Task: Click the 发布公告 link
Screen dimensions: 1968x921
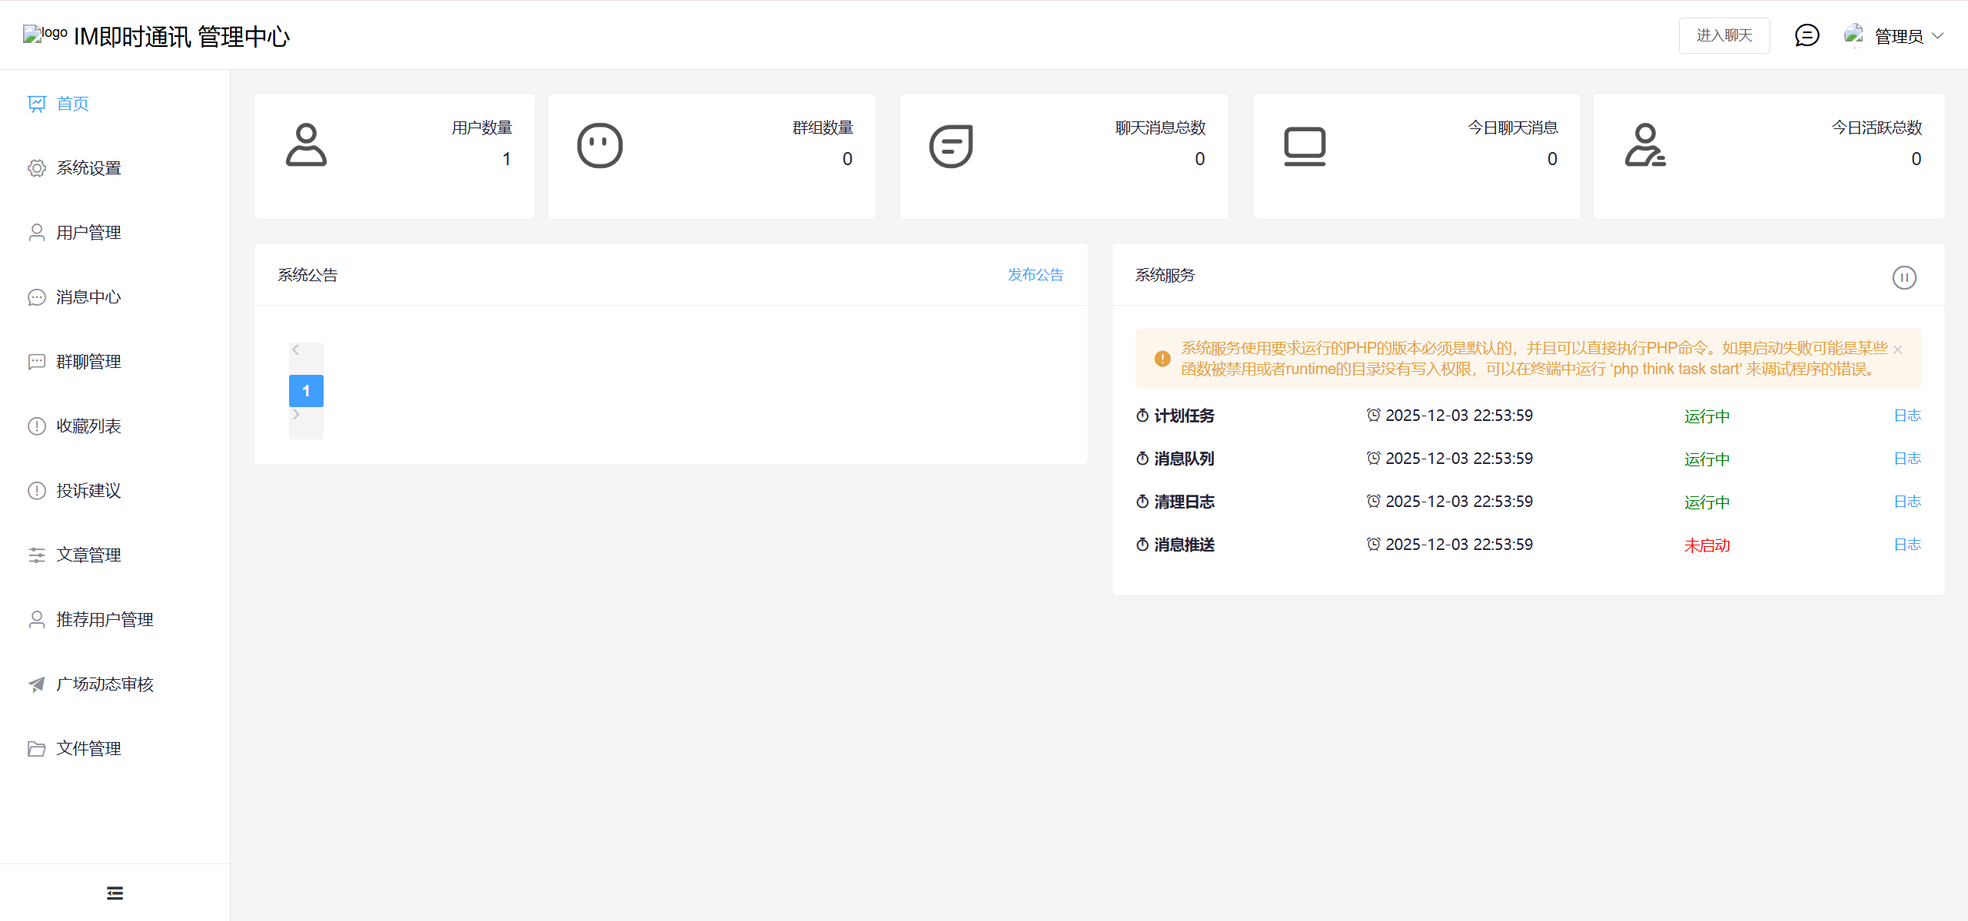Action: [x=1036, y=275]
